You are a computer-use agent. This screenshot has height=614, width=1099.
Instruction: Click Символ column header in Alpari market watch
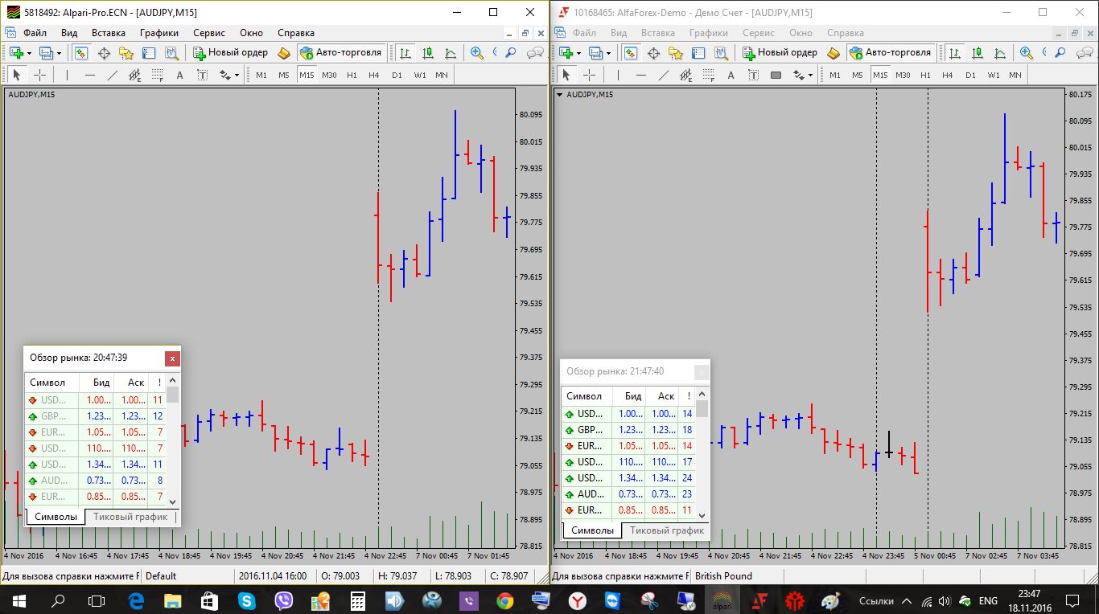53,383
